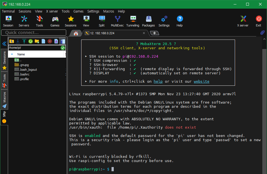Click the 'help' link in the banner
Viewport: 267px width, 174px height.
tap(158, 82)
